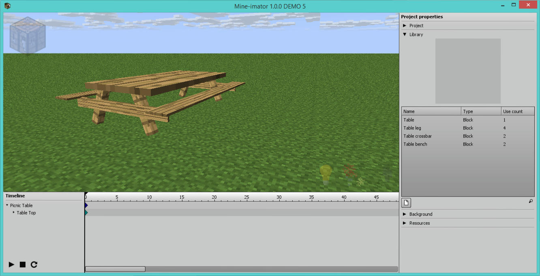Expand the Table Top timeline item

(13, 212)
